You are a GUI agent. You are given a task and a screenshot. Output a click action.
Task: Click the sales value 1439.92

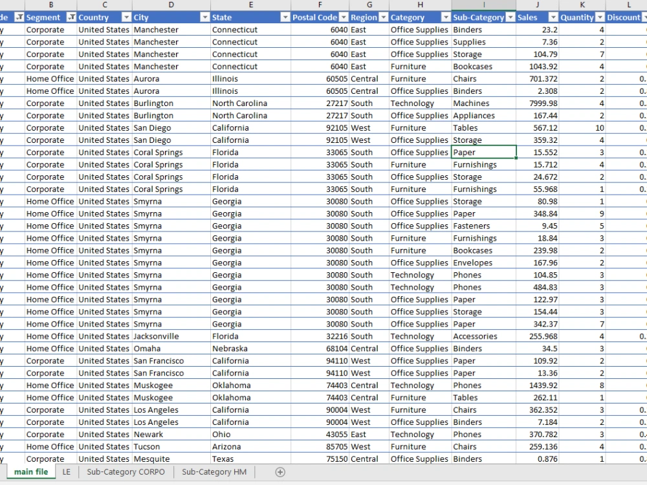click(537, 385)
